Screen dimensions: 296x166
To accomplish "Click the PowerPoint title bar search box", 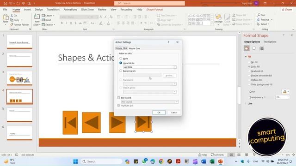I will (149, 3).
